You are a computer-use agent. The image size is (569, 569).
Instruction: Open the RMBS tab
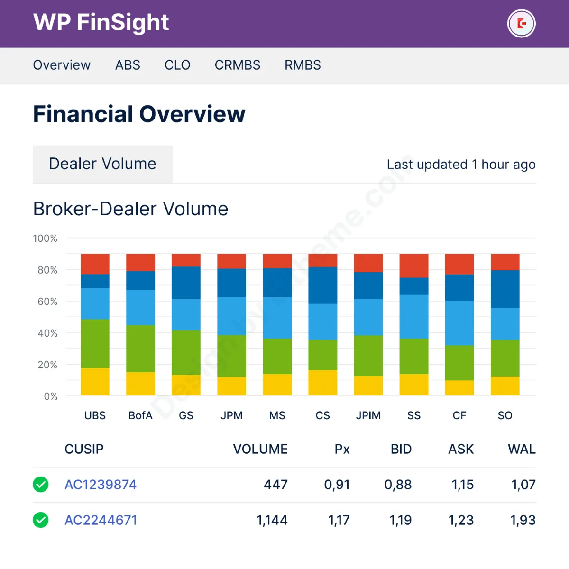coord(302,65)
